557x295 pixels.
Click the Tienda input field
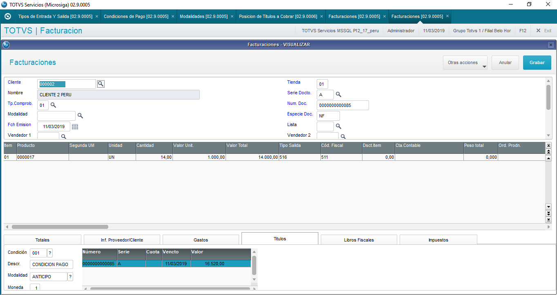point(322,84)
